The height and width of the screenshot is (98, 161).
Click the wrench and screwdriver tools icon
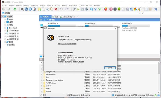click(x=156, y=9)
